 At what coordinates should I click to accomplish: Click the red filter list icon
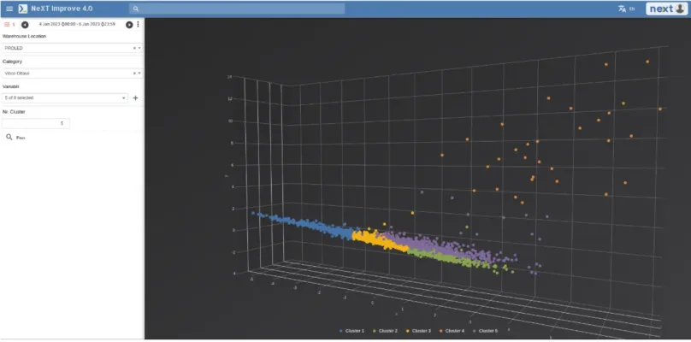tap(8, 25)
